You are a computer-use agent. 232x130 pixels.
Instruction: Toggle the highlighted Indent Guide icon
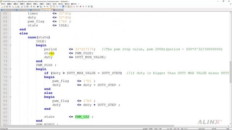[63, 6]
